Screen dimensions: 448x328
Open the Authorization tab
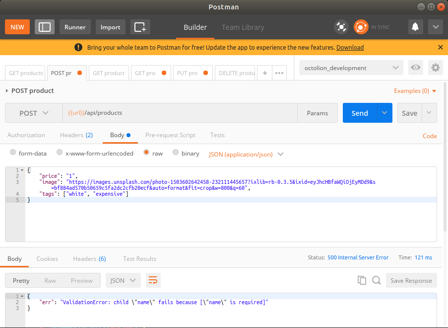click(26, 135)
